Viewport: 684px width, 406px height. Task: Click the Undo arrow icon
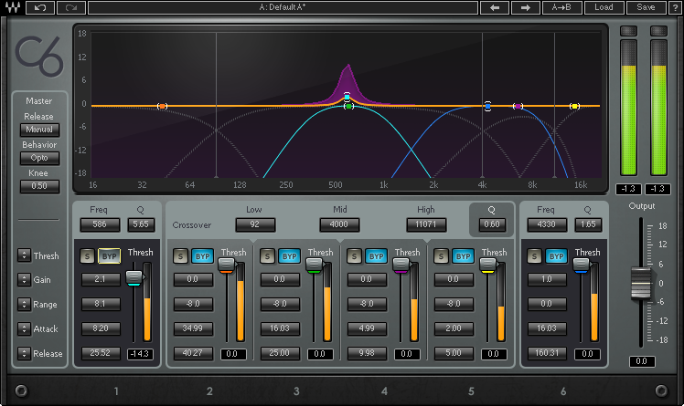click(x=40, y=7)
